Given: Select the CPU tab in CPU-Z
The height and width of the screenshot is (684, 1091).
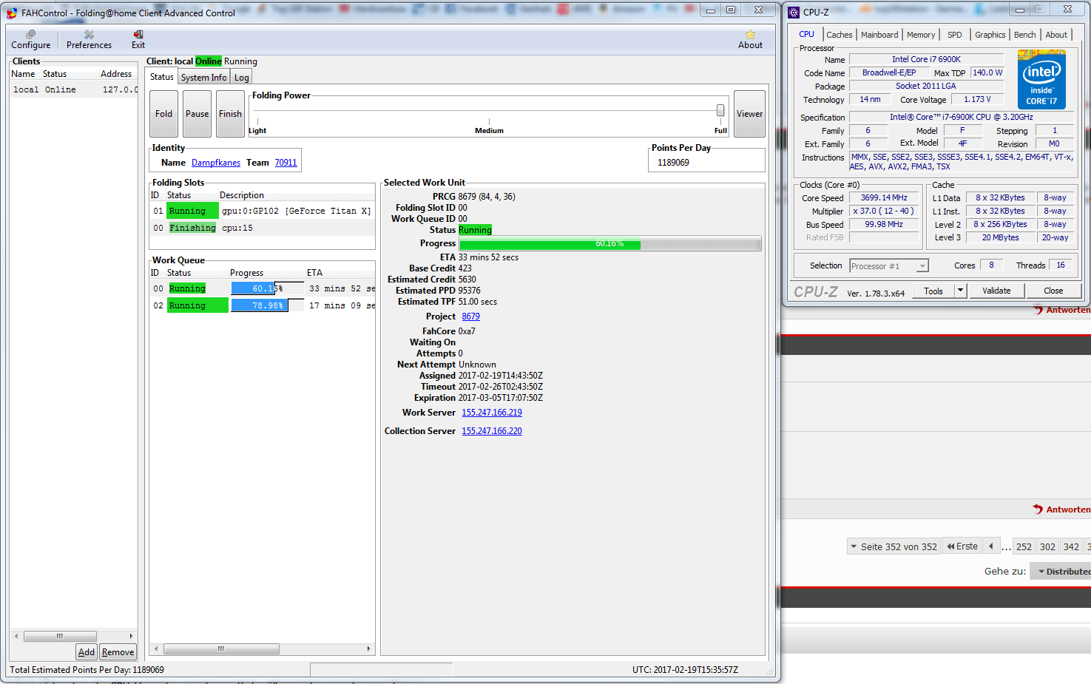Looking at the screenshot, I should pos(806,34).
